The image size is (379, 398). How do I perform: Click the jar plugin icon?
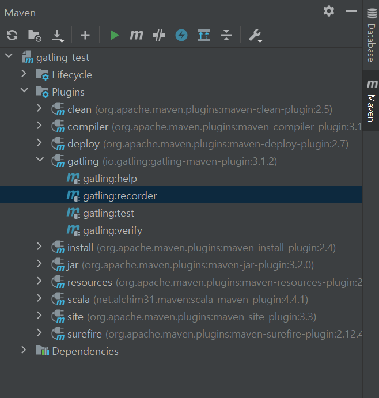pos(58,264)
